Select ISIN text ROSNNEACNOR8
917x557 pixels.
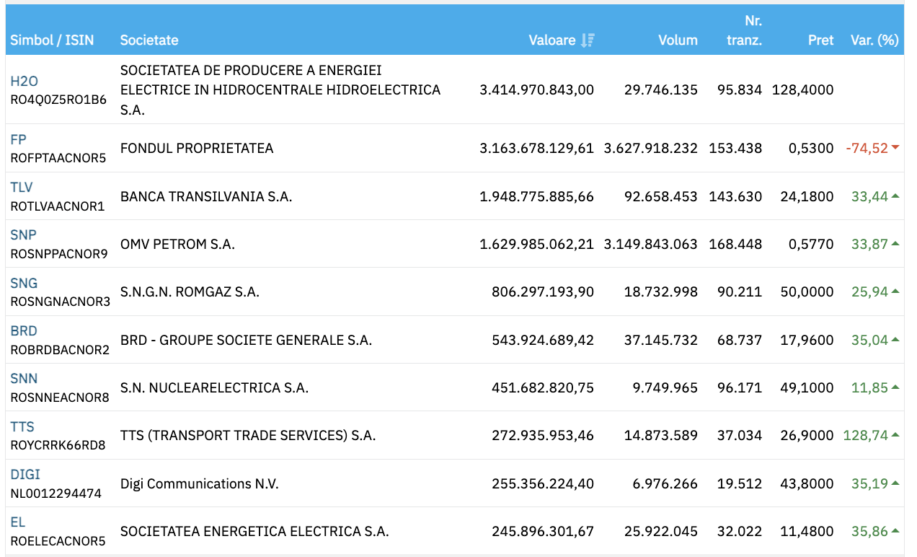pyautogui.click(x=60, y=398)
